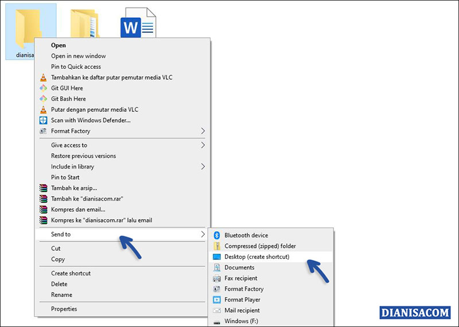Open Properties from the context menu
The width and height of the screenshot is (459, 327).
pos(122,309)
